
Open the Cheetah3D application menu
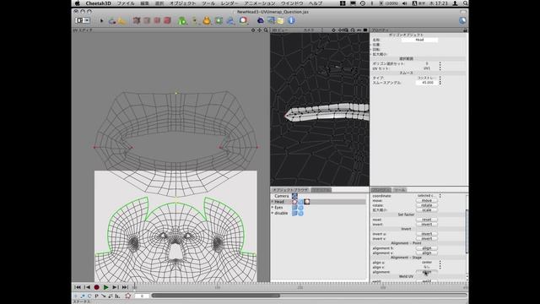[98, 3]
